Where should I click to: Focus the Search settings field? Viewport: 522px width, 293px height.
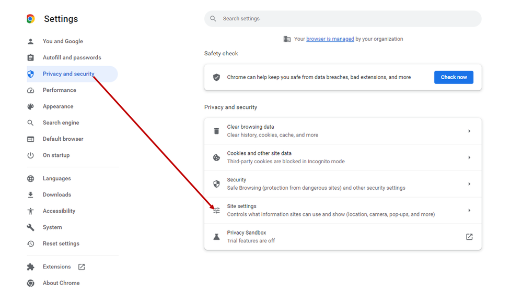coord(345,19)
